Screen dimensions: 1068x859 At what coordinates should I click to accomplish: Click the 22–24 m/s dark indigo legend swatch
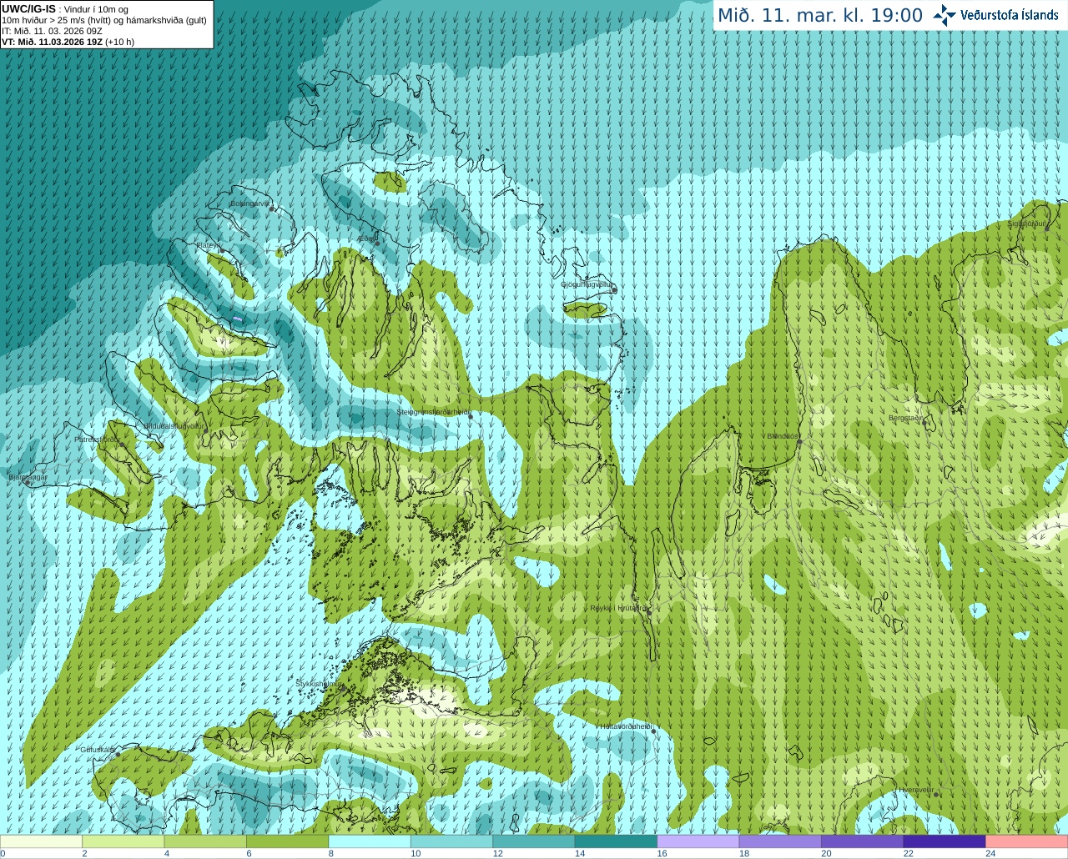click(x=945, y=841)
